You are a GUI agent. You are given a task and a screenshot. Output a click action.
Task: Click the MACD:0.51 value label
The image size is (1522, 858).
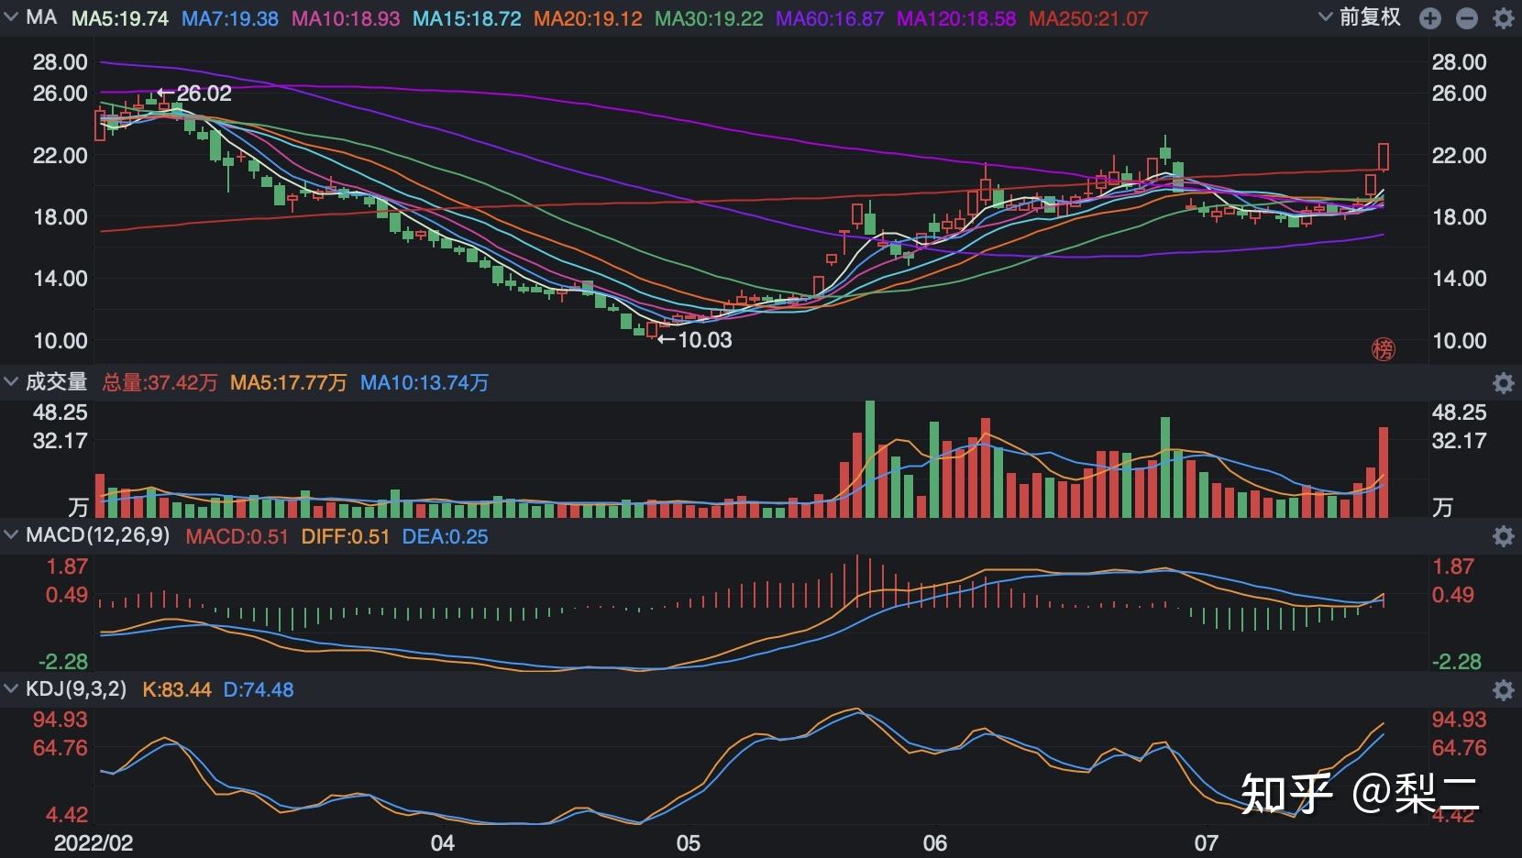pos(237,536)
